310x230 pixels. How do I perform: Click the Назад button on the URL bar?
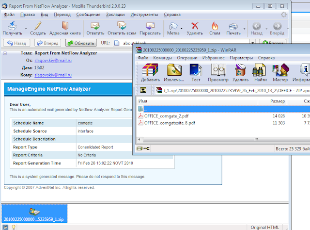click(x=16, y=43)
